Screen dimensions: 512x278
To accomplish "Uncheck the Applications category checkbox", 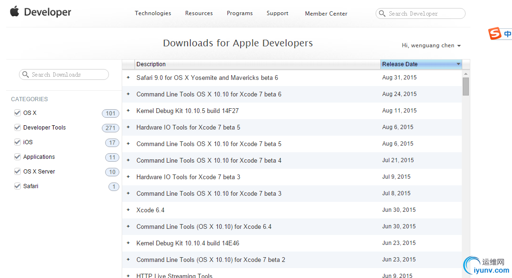I will pos(18,157).
